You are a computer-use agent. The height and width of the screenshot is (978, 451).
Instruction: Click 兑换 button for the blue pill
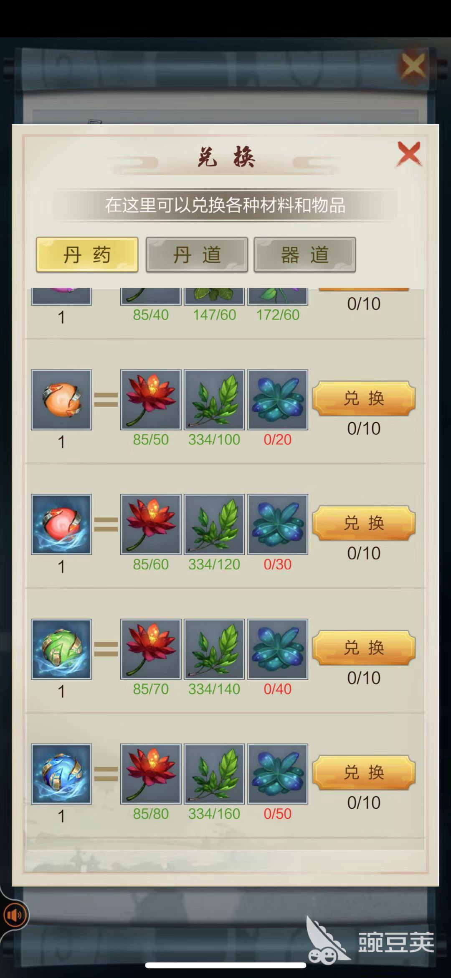364,772
